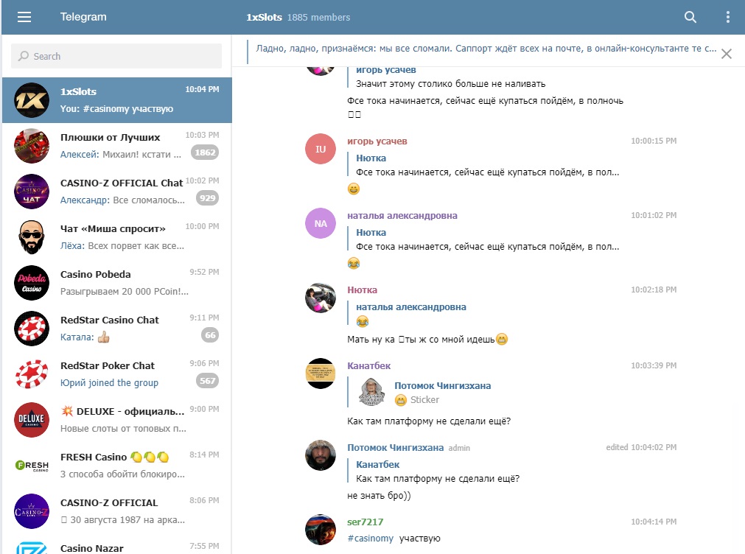Click the FRESH casino logo avatar
The width and height of the screenshot is (745, 554).
tap(32, 465)
